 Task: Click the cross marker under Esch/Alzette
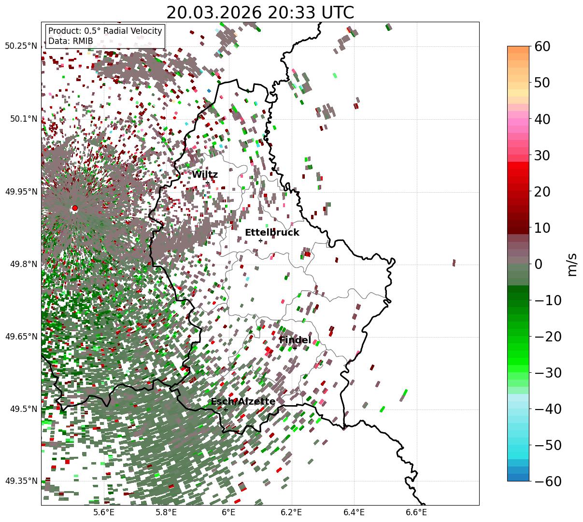[x=226, y=409]
